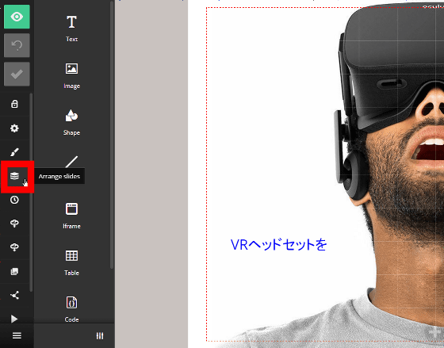
Task: Click the share icon in sidebar
Action: [14, 296]
